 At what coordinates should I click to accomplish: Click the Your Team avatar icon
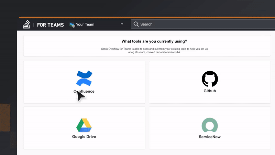pyautogui.click(x=72, y=25)
